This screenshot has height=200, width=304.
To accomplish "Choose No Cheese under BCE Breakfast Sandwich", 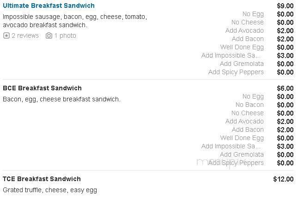I will 247,113.
